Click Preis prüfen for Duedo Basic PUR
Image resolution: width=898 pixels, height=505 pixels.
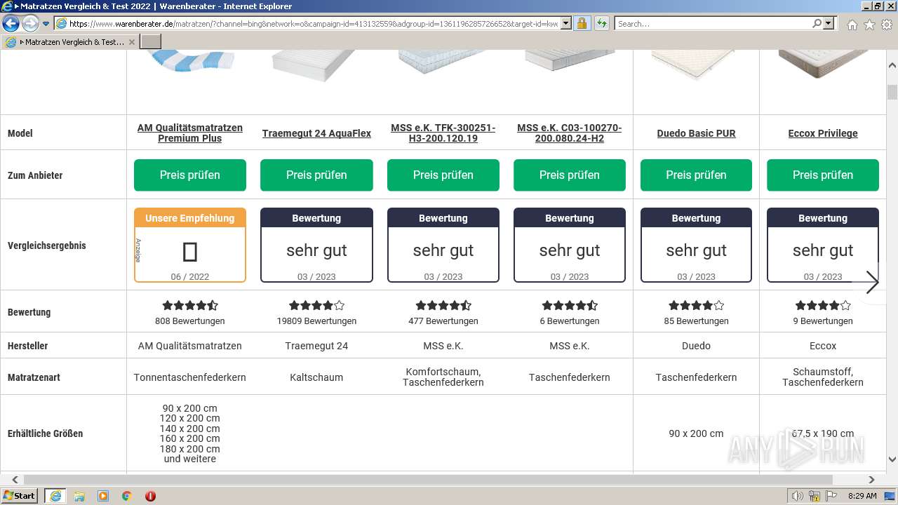point(696,175)
